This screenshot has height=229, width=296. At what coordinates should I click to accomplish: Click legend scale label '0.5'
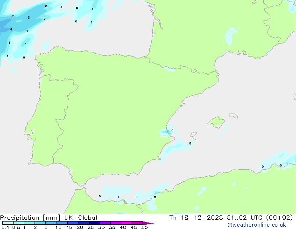pyautogui.click(x=16, y=227)
